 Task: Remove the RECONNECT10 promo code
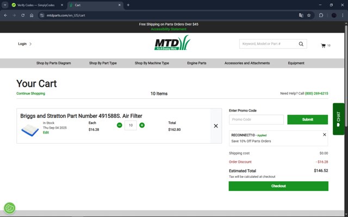pyautogui.click(x=324, y=135)
